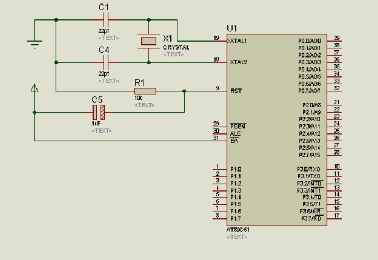378x260 pixels.
Task: Click the P3.0/RXD pin 10 stub
Action: point(334,169)
